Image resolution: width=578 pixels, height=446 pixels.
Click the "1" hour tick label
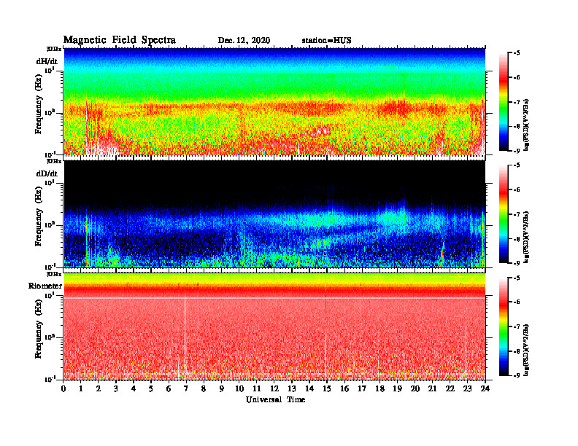tap(81, 389)
